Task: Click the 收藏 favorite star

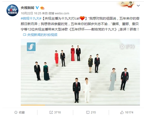Action: point(19,112)
